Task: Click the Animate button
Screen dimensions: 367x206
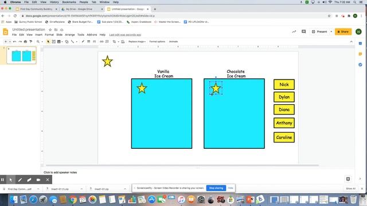Action: click(173, 42)
